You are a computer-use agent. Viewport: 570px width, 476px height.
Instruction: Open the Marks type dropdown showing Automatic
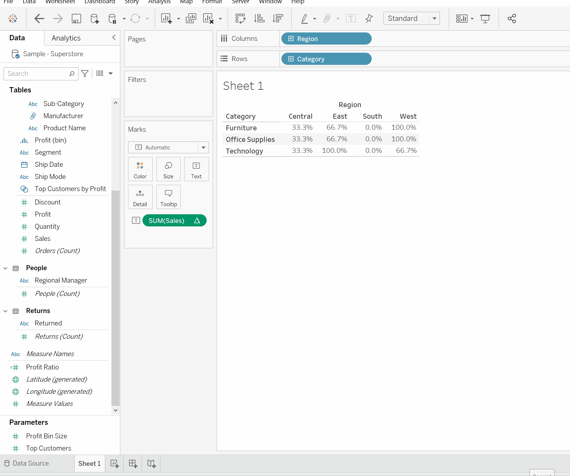(204, 147)
